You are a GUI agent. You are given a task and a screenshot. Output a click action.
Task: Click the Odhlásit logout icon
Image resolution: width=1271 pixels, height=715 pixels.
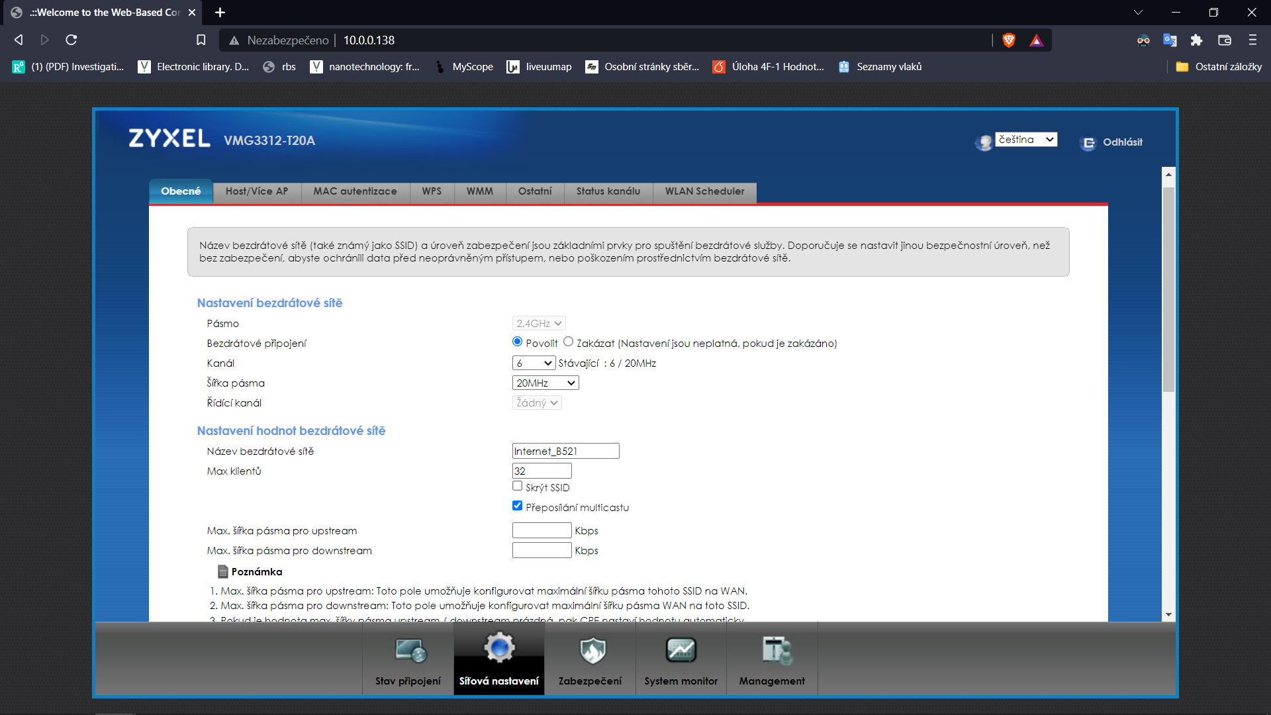coord(1088,143)
